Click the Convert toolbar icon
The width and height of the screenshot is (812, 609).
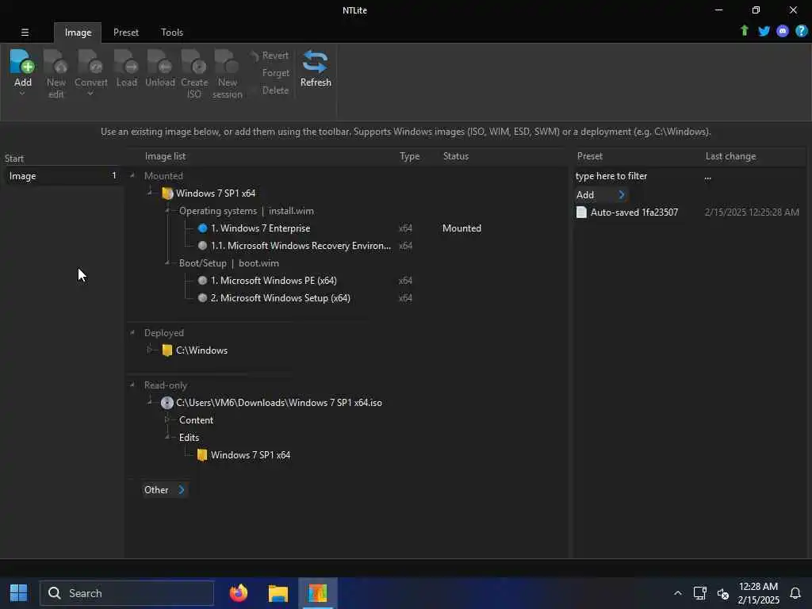click(90, 62)
